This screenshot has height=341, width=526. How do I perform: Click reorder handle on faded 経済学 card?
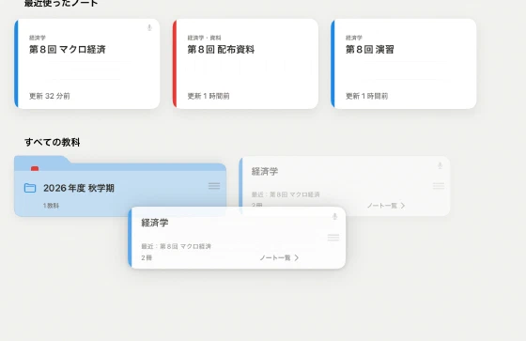[438, 186]
